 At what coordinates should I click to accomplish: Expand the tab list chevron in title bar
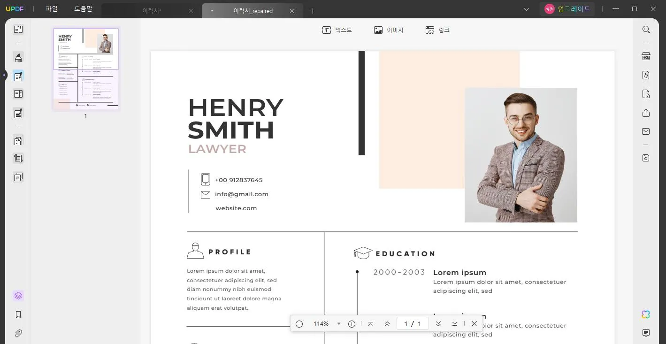coord(527,9)
